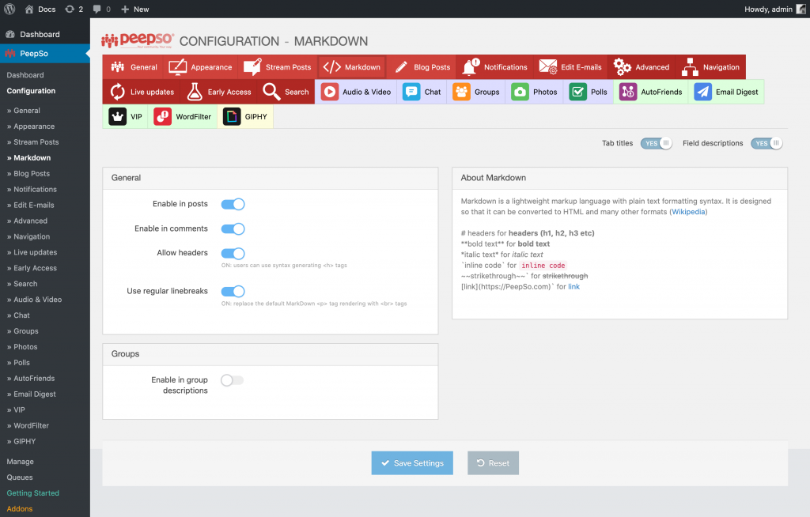Open Addons in sidebar
Viewport: 810px width, 517px height.
tap(20, 509)
